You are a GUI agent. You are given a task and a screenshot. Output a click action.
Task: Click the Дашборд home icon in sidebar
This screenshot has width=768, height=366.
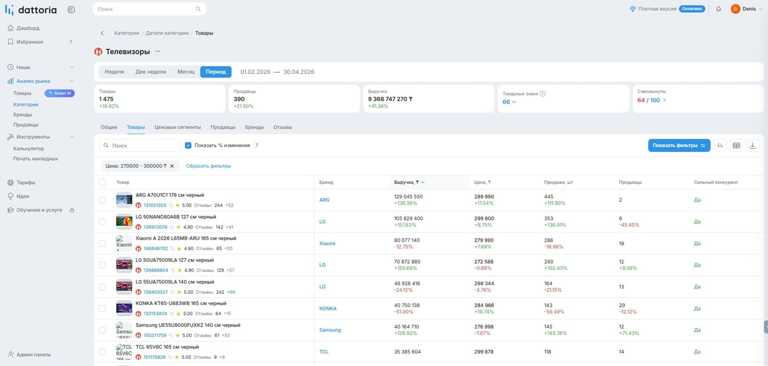pos(11,28)
